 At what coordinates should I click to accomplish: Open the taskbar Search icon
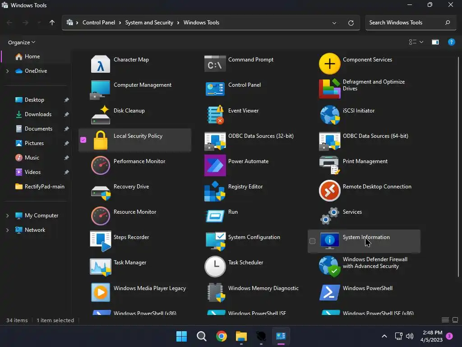(202, 336)
